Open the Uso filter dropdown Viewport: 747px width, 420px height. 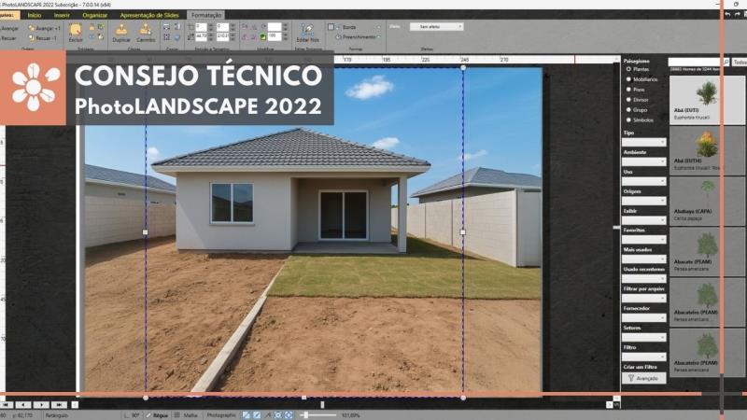(x=643, y=181)
